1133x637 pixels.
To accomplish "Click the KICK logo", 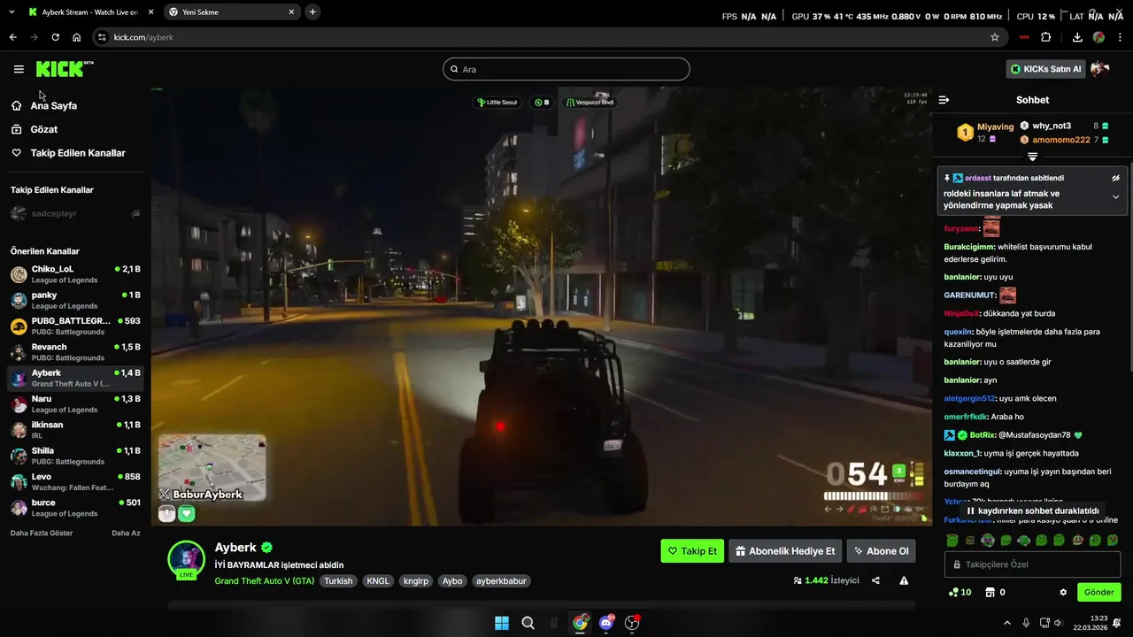I will pyautogui.click(x=65, y=68).
